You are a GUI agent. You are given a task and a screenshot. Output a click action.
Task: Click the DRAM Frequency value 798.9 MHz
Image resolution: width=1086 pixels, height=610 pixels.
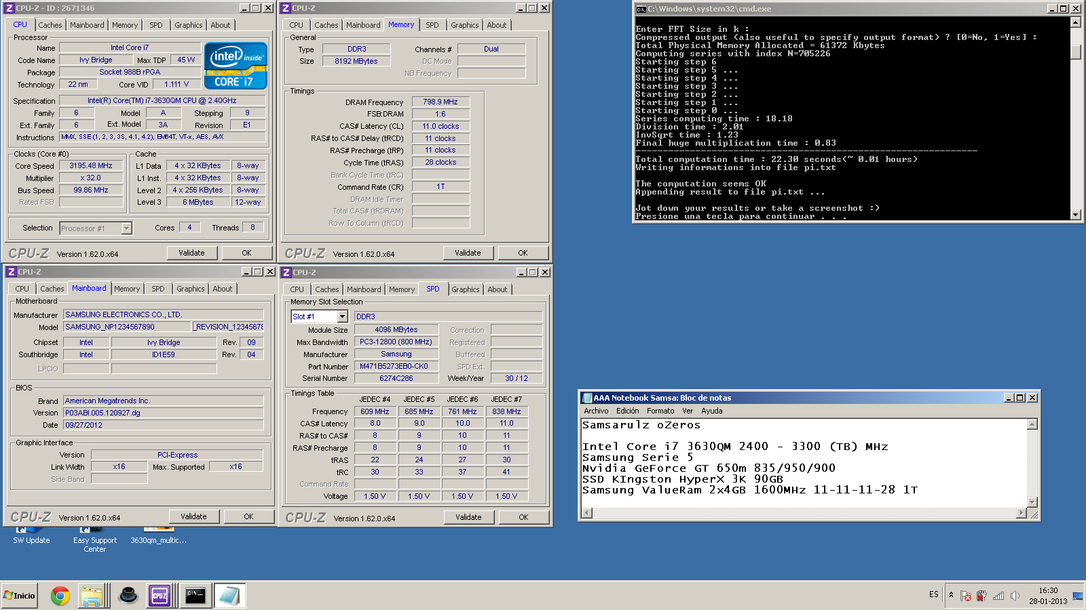click(x=441, y=102)
